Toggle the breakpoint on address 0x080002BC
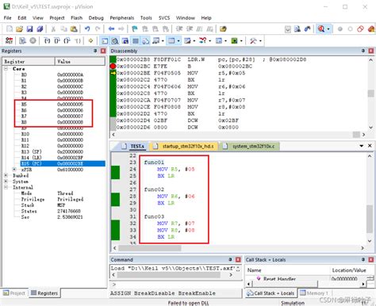Image resolution: width=376 pixels, height=306 pixels. tap(113, 66)
